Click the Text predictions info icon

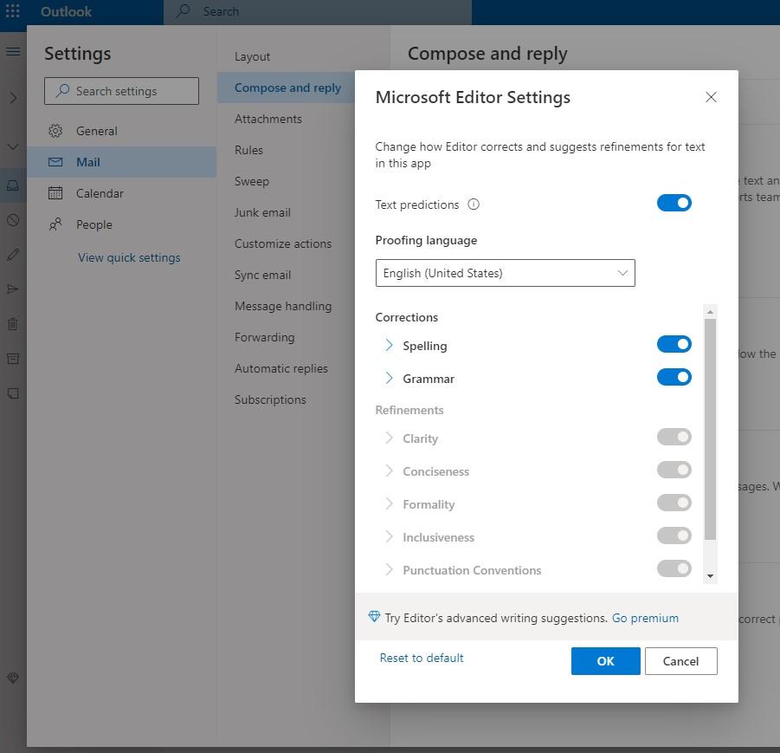[473, 204]
